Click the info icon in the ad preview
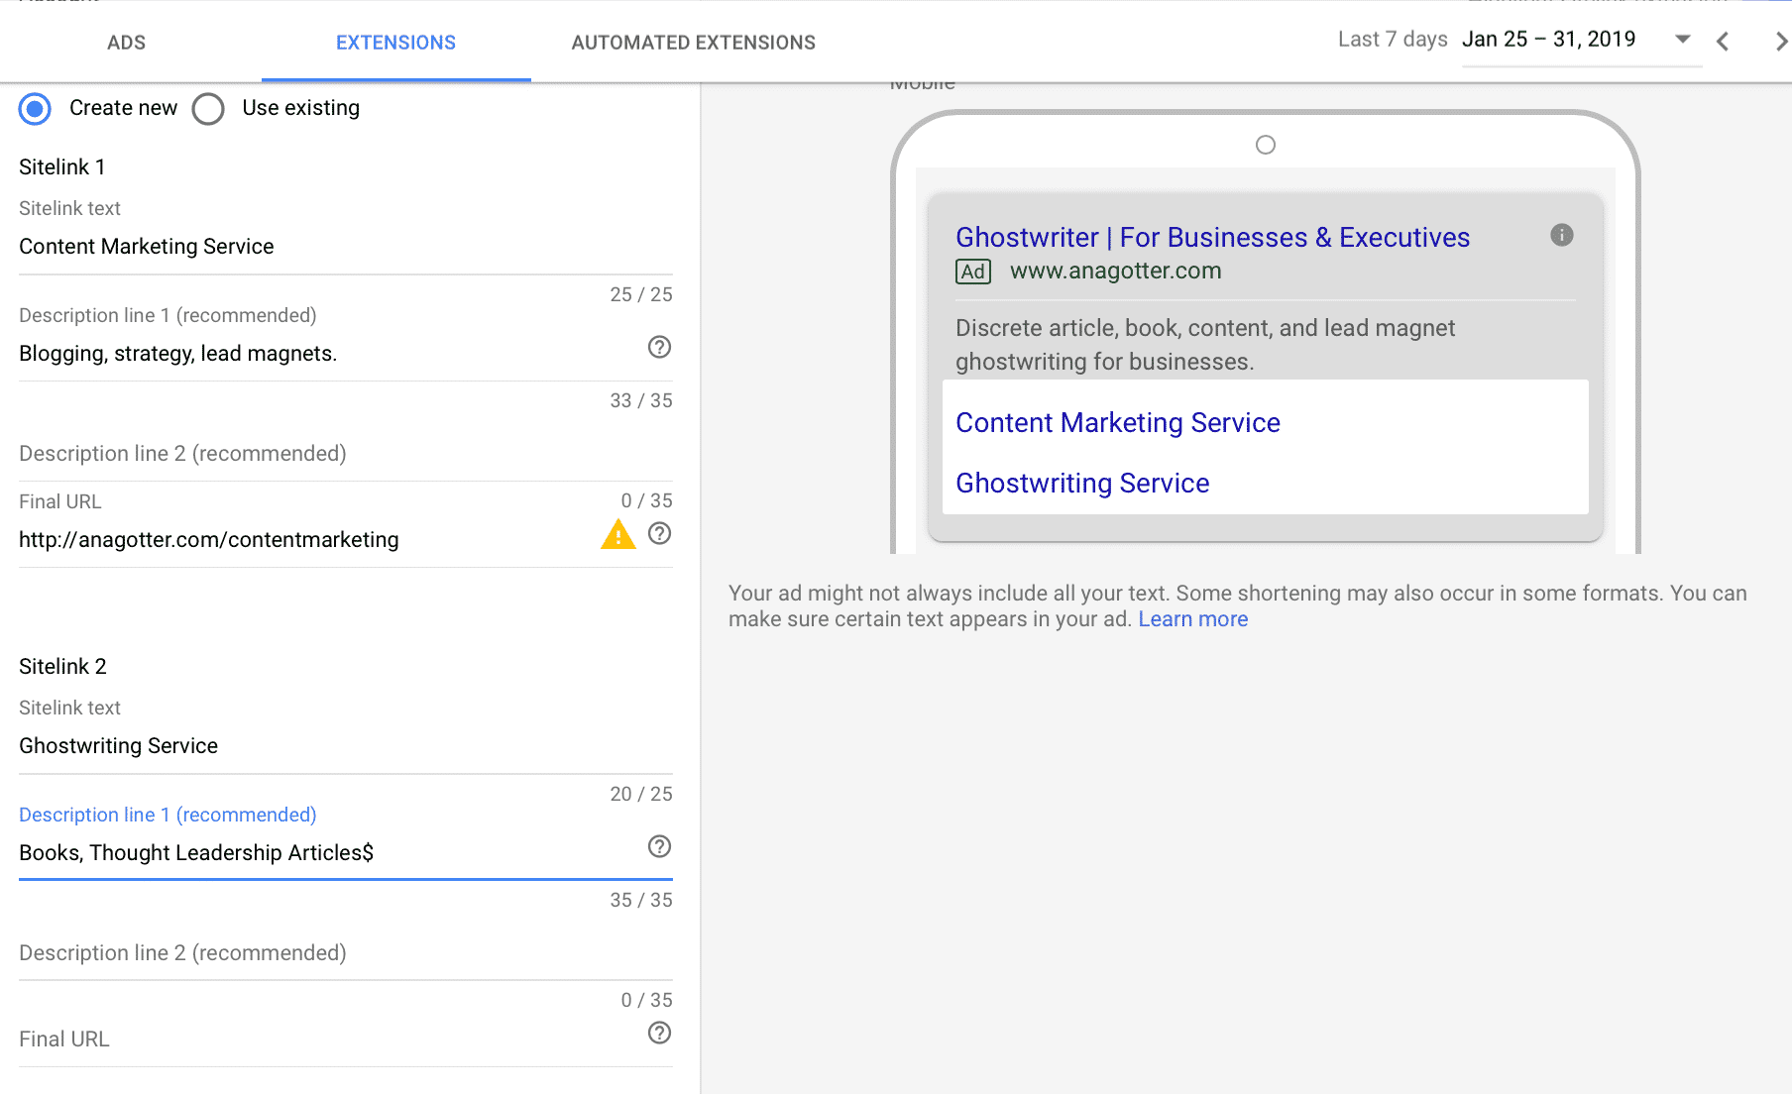Viewport: 1792px width, 1094px height. (1562, 235)
